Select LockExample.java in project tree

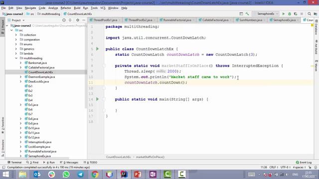coord(39,147)
